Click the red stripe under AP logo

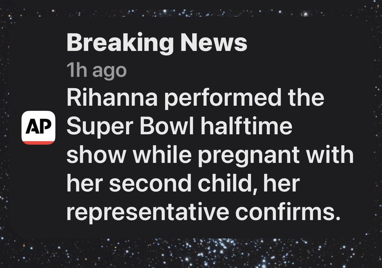39,143
